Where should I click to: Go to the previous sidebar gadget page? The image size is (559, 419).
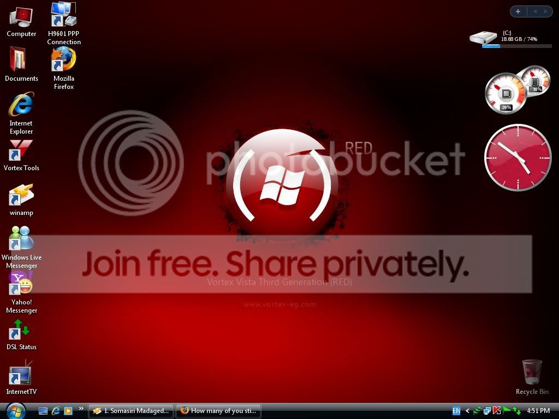535,11
